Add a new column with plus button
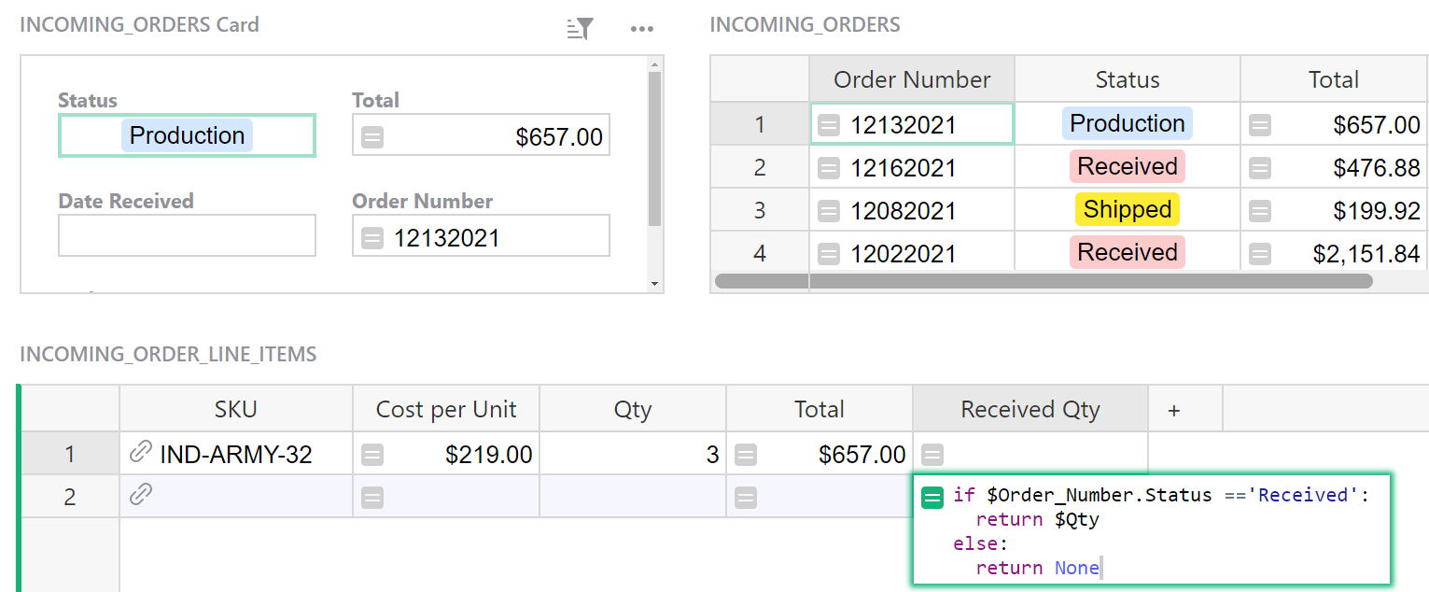 tap(1174, 410)
